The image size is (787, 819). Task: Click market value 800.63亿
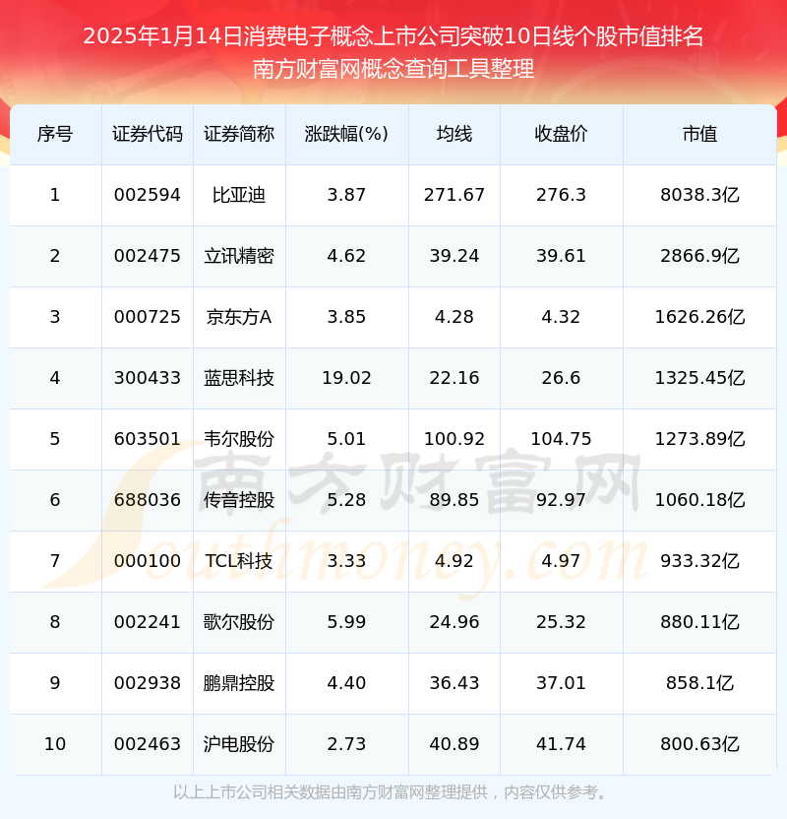click(699, 745)
